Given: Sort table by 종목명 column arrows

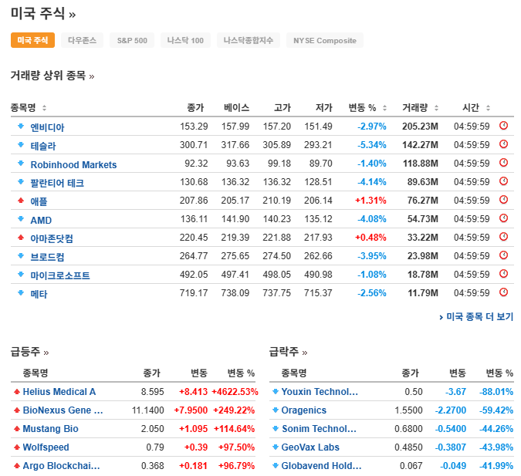Looking at the screenshot, I should 44,108.
